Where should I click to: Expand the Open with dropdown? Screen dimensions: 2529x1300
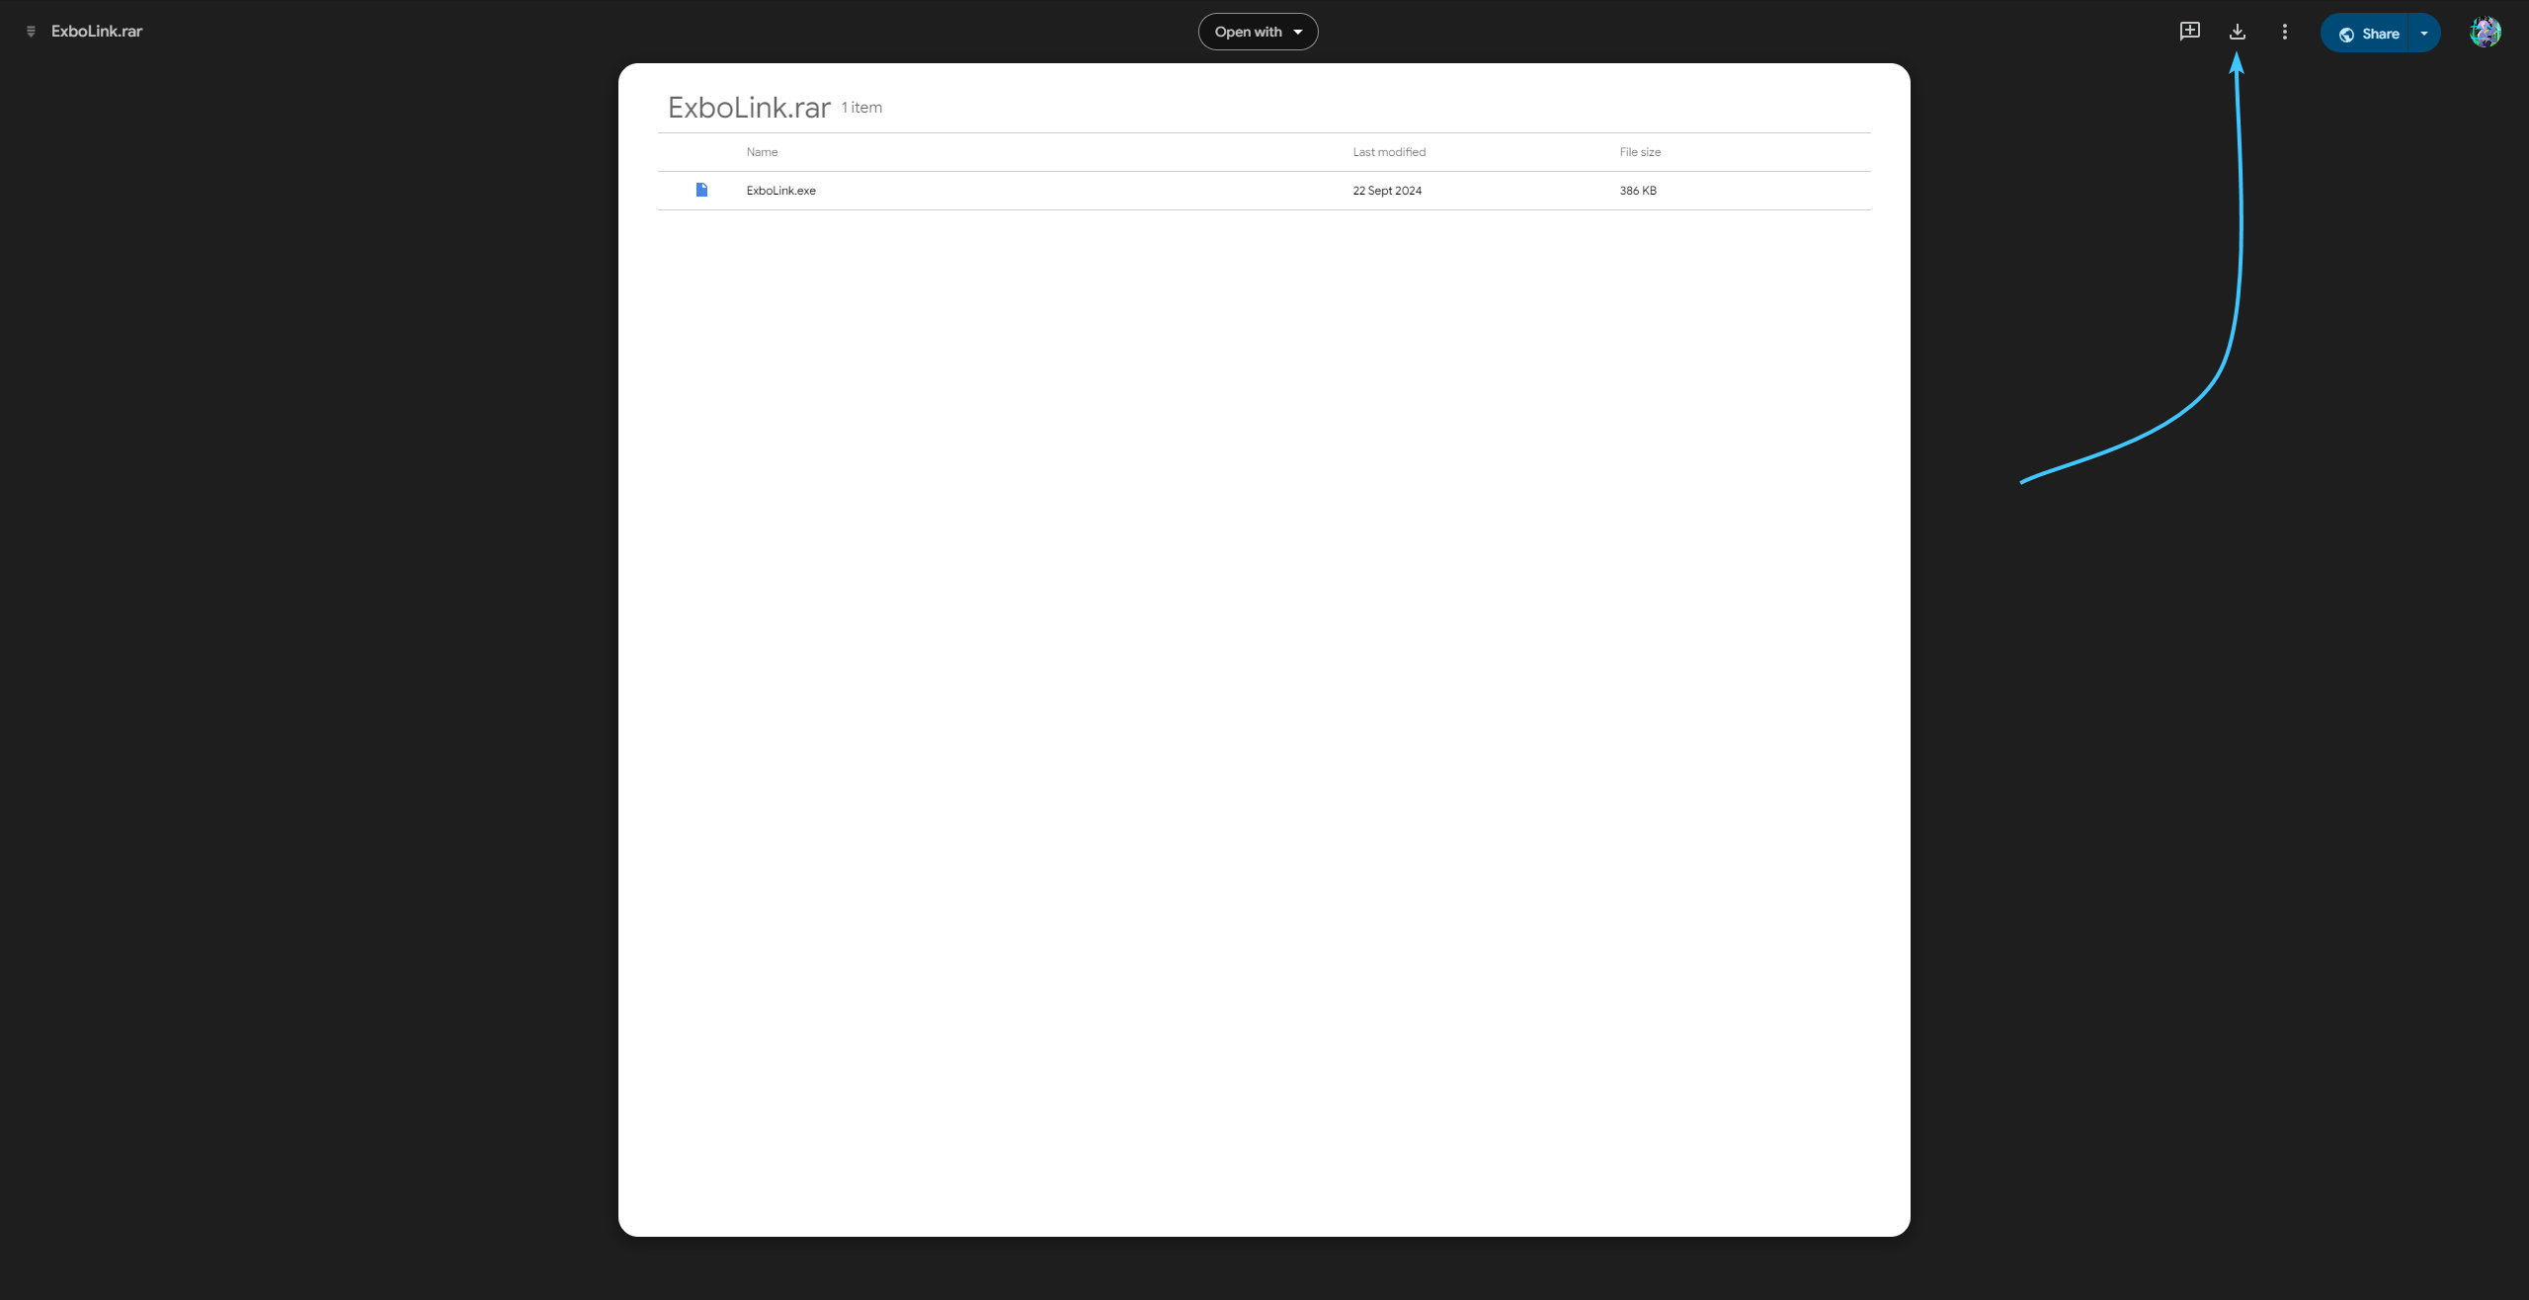click(1258, 32)
